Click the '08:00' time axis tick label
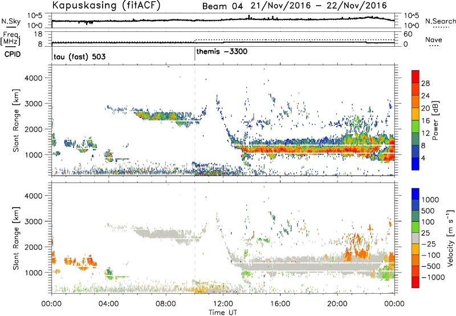Viewport: 456px width, 316px height. tap(166, 304)
